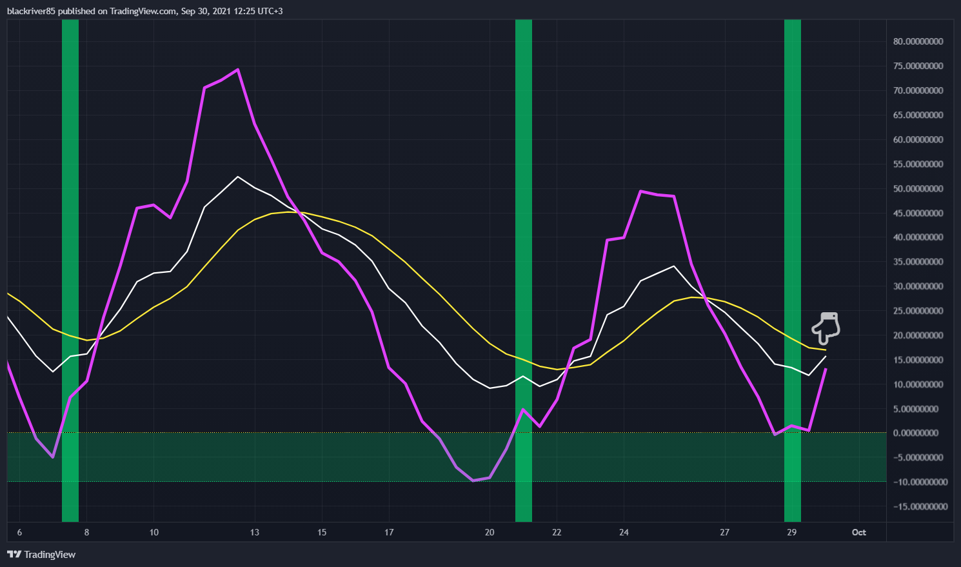Select the 0.00000000 price axis label

pos(915,433)
